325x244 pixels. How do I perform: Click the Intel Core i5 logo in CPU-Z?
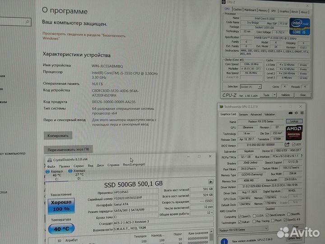click(300, 27)
